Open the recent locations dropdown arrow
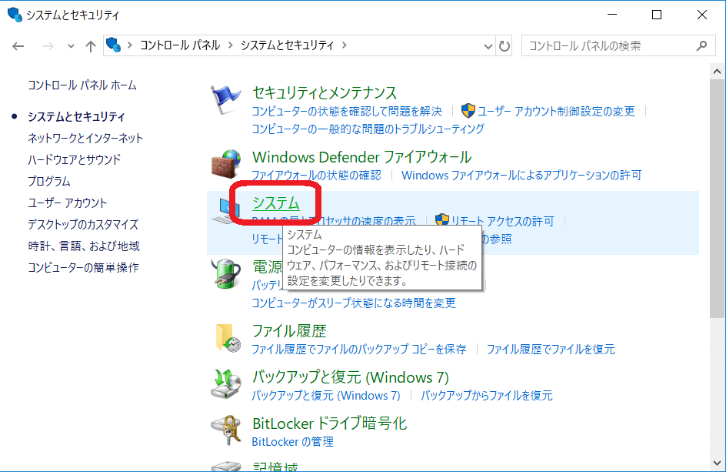 click(x=71, y=46)
